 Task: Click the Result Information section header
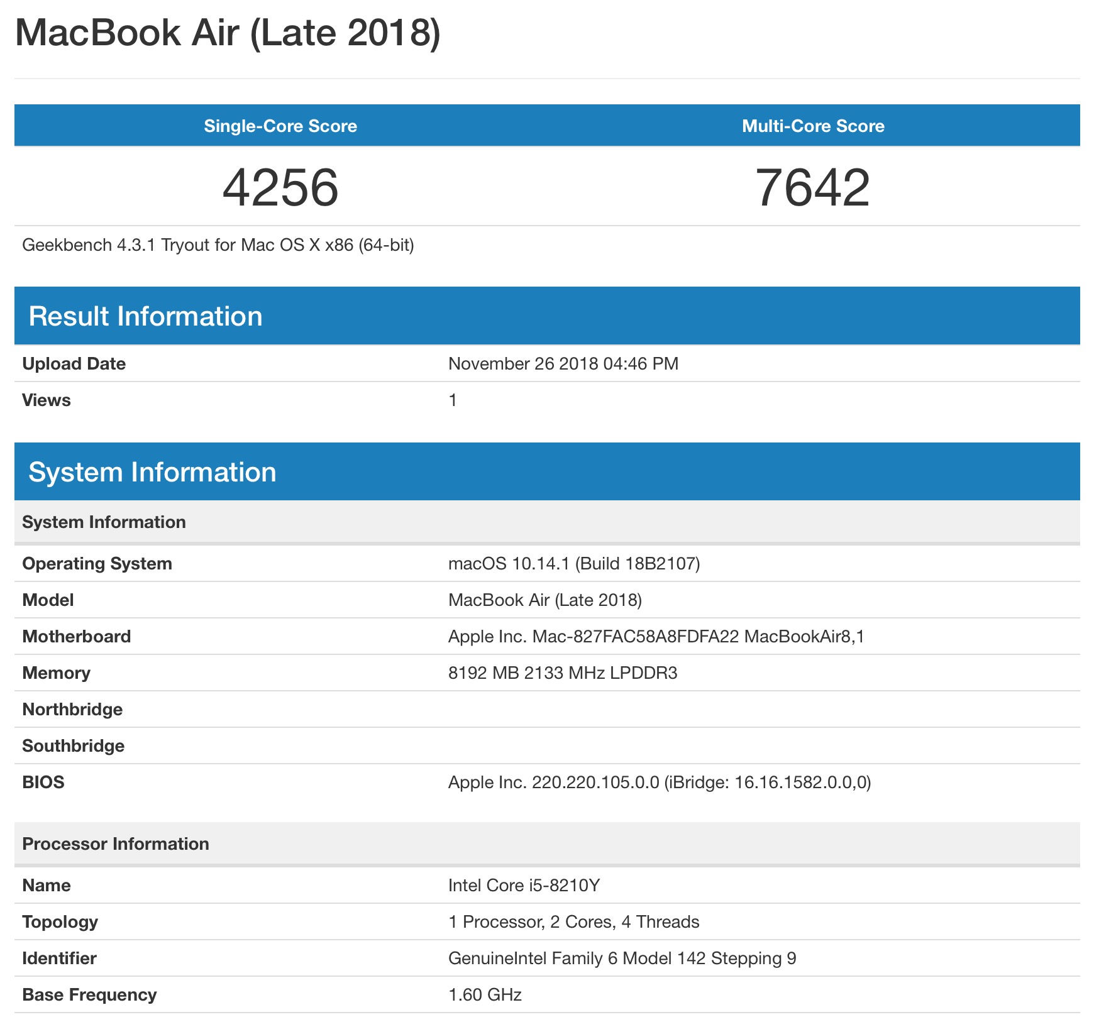(x=145, y=316)
